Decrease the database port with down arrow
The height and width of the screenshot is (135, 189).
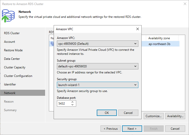click(72, 105)
